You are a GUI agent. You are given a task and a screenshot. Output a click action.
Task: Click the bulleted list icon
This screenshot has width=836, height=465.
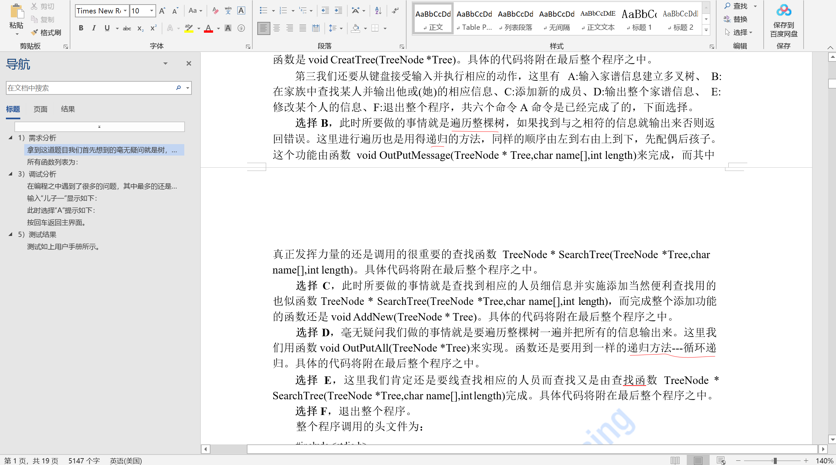tap(263, 11)
